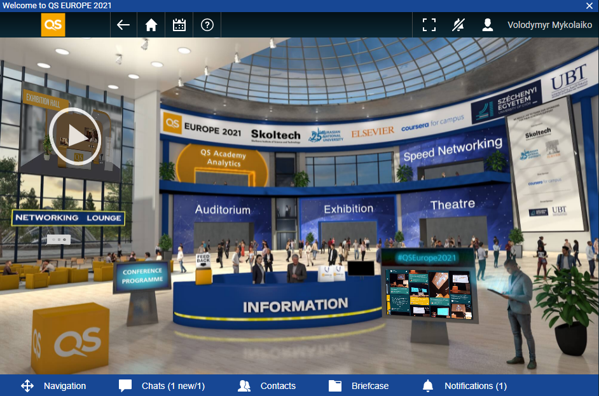This screenshot has height=396, width=599.
Task: Open the calendar agenda icon
Action: click(x=179, y=25)
